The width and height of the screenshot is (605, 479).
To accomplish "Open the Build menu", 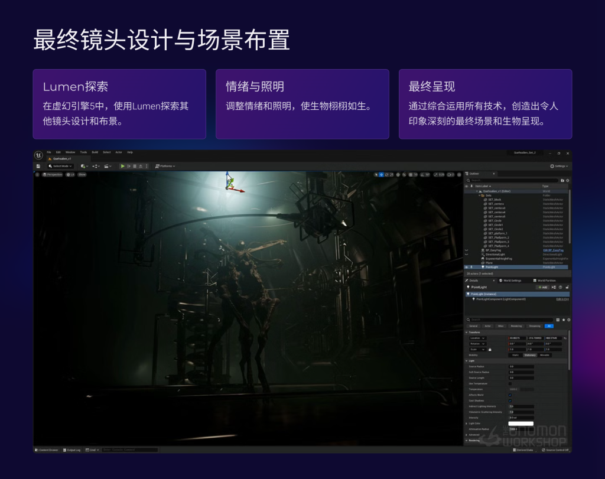I will click(x=95, y=152).
